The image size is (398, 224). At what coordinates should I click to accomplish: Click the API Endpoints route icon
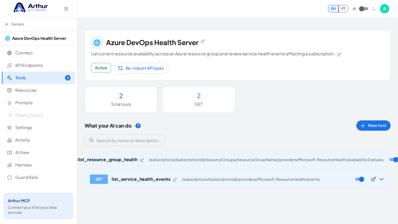pos(9,65)
